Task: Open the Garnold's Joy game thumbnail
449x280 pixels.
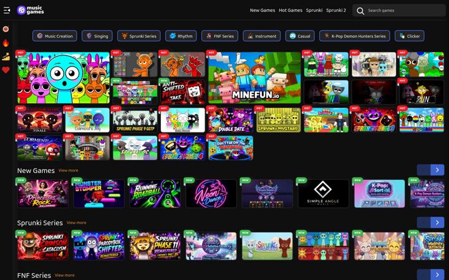Action: tap(87, 119)
